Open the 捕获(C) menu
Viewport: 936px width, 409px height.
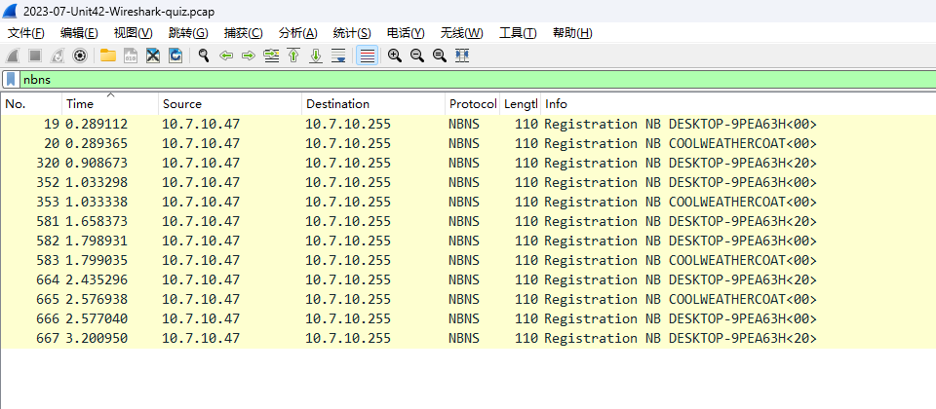pyautogui.click(x=243, y=33)
